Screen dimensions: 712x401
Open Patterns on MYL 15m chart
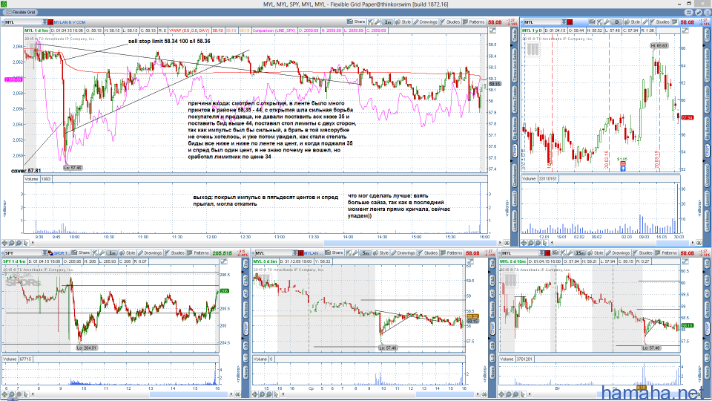[666, 252]
